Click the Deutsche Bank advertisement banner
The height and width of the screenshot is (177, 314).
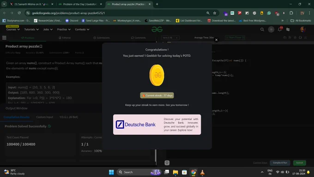[157, 124]
